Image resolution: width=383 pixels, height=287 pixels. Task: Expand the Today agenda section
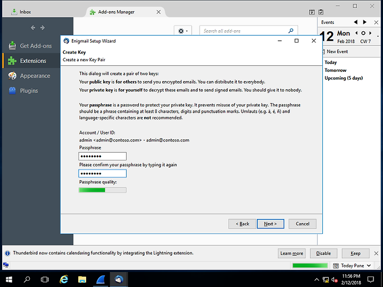[330, 63]
